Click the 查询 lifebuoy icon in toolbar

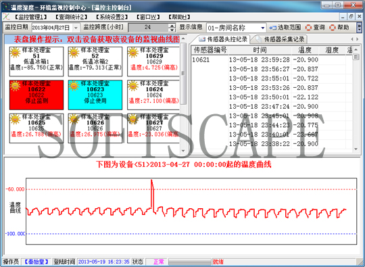coord(308,28)
